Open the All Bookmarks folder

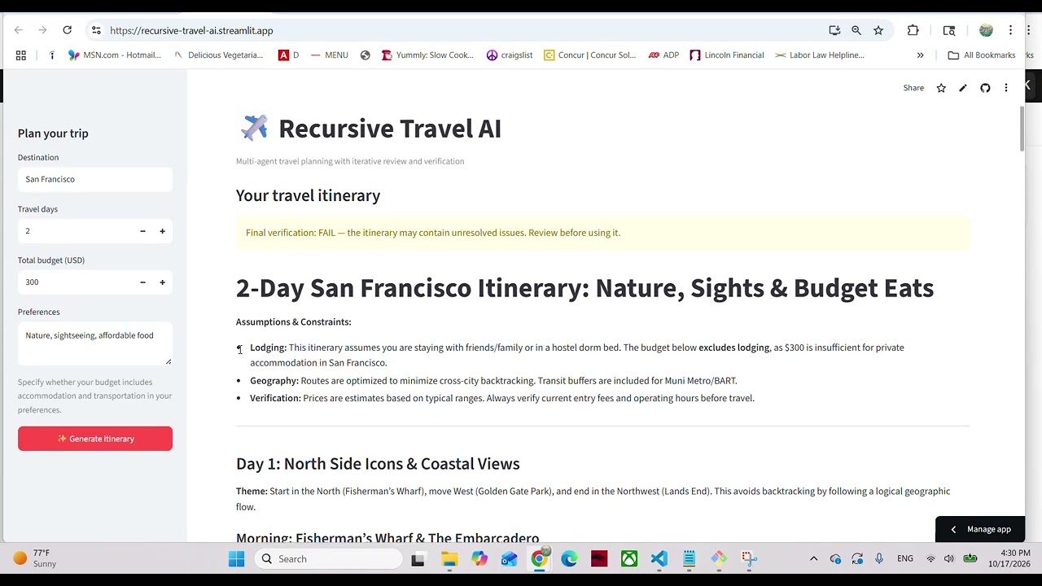tap(982, 55)
